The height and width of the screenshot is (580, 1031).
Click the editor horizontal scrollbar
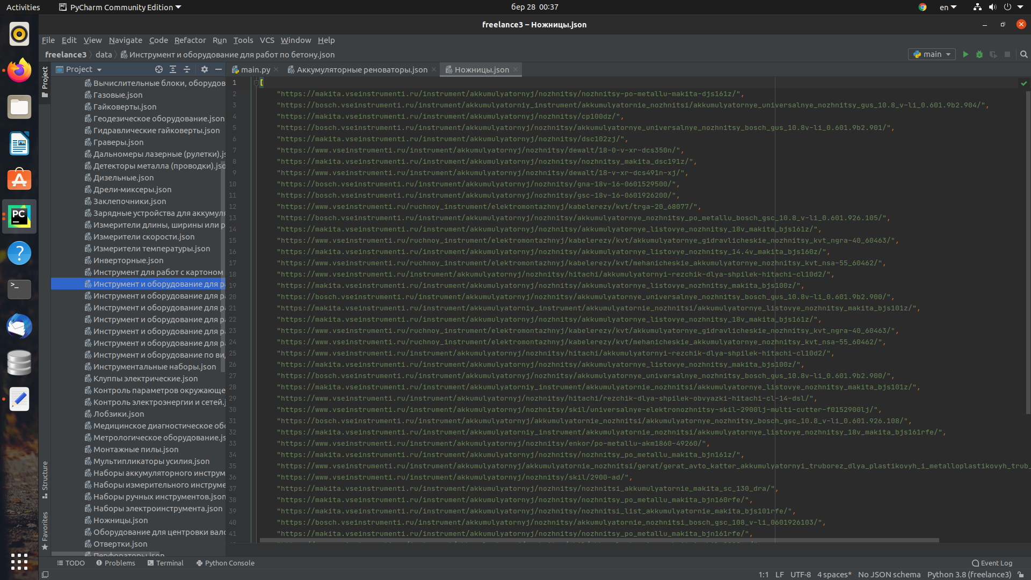[x=599, y=540]
